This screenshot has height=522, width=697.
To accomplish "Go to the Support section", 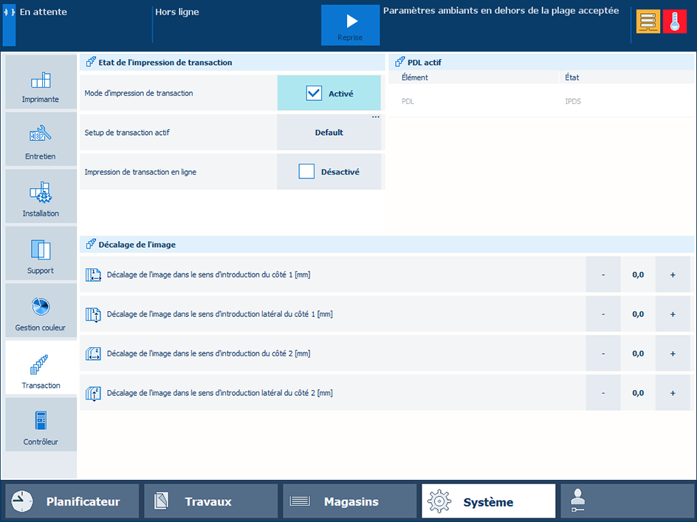I will pyautogui.click(x=41, y=254).
